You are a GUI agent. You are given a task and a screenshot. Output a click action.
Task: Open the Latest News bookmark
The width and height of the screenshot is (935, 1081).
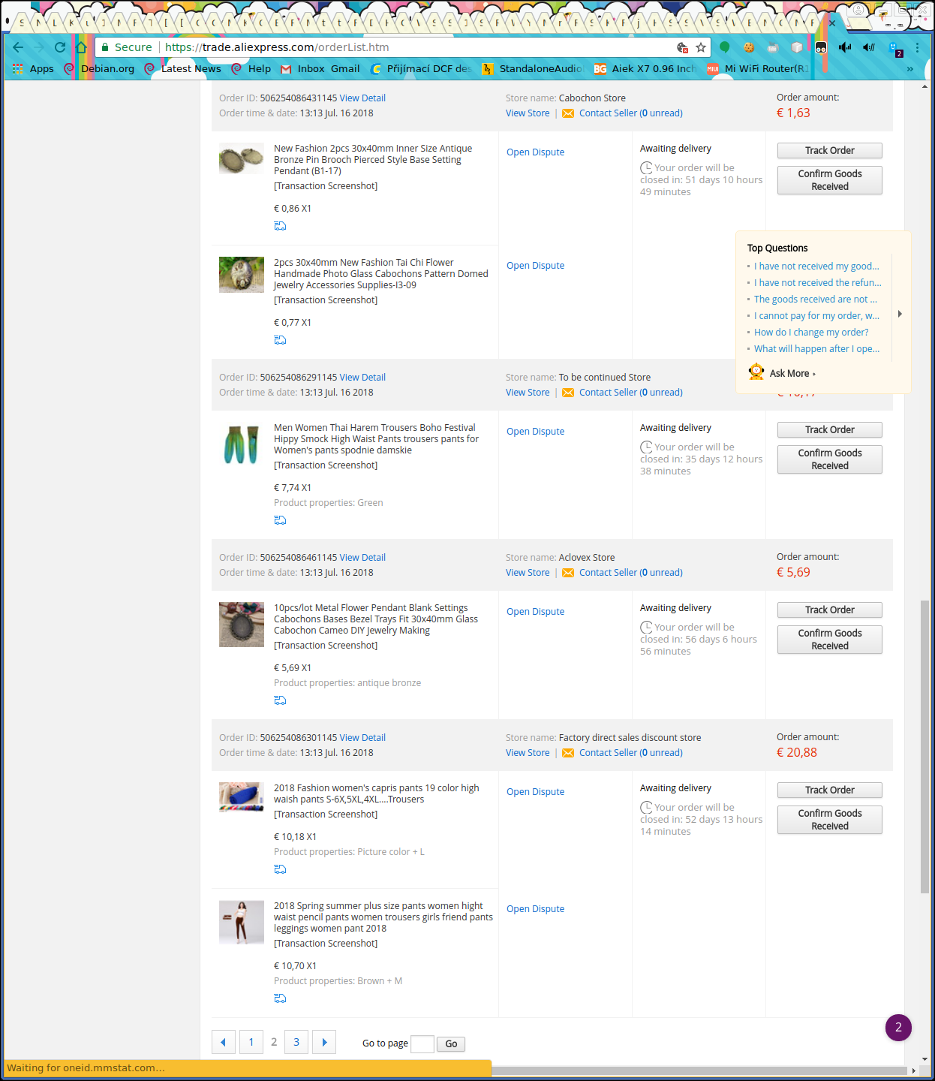[183, 68]
